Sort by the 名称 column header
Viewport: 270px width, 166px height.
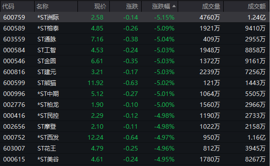[x=42, y=7]
